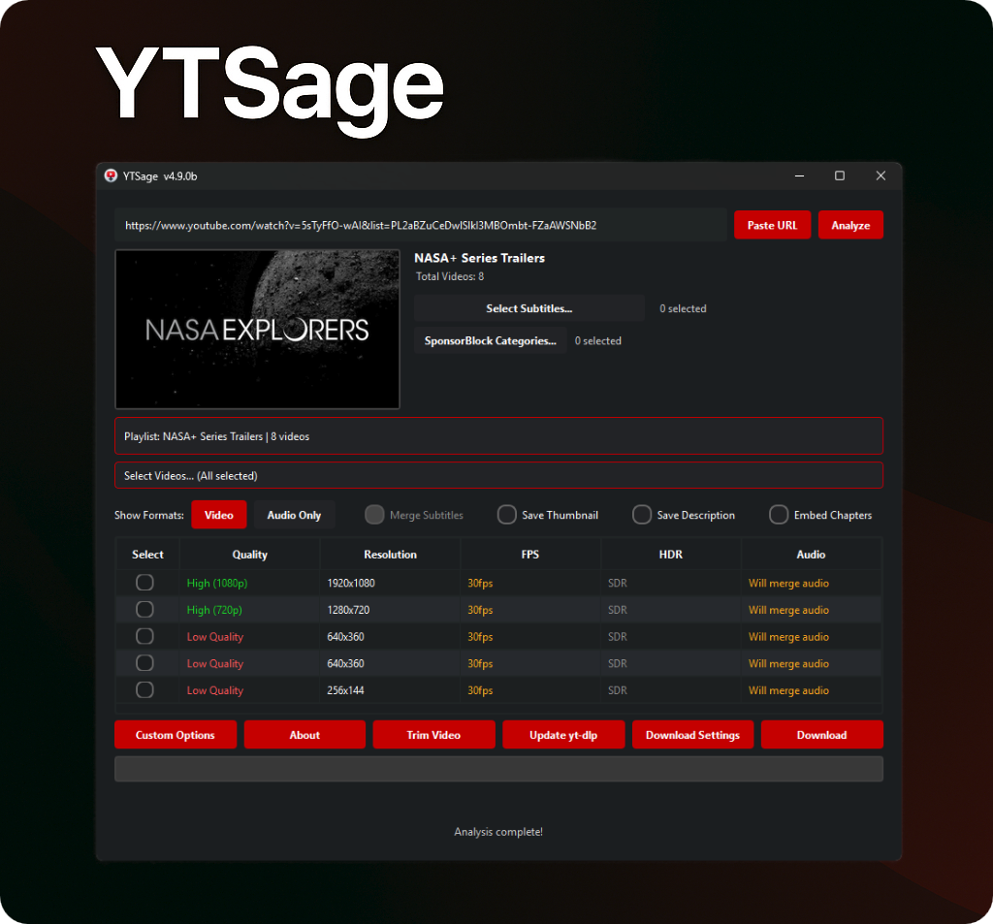Click the Update yt-dlp button
This screenshot has height=924, width=993.
(x=563, y=735)
